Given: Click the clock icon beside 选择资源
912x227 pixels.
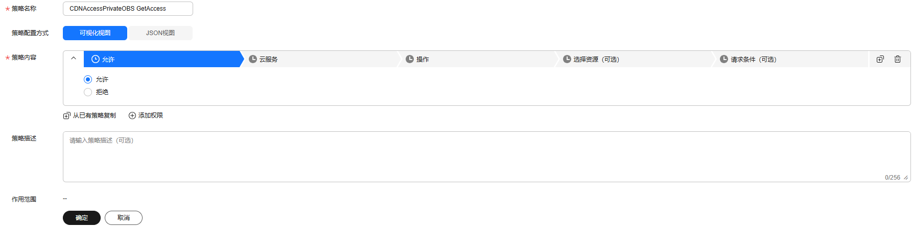Looking at the screenshot, I should click(567, 59).
